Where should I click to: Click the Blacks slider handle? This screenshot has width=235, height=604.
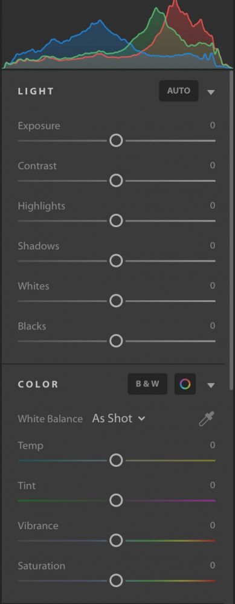[116, 341]
